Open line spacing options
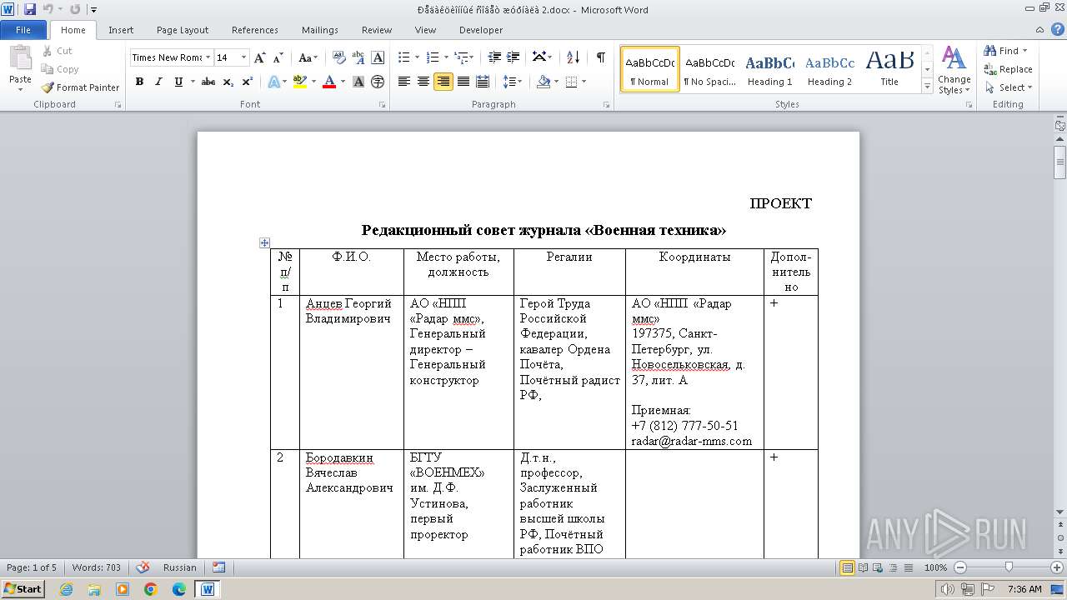Image resolution: width=1067 pixels, height=600 pixels. coord(513,82)
